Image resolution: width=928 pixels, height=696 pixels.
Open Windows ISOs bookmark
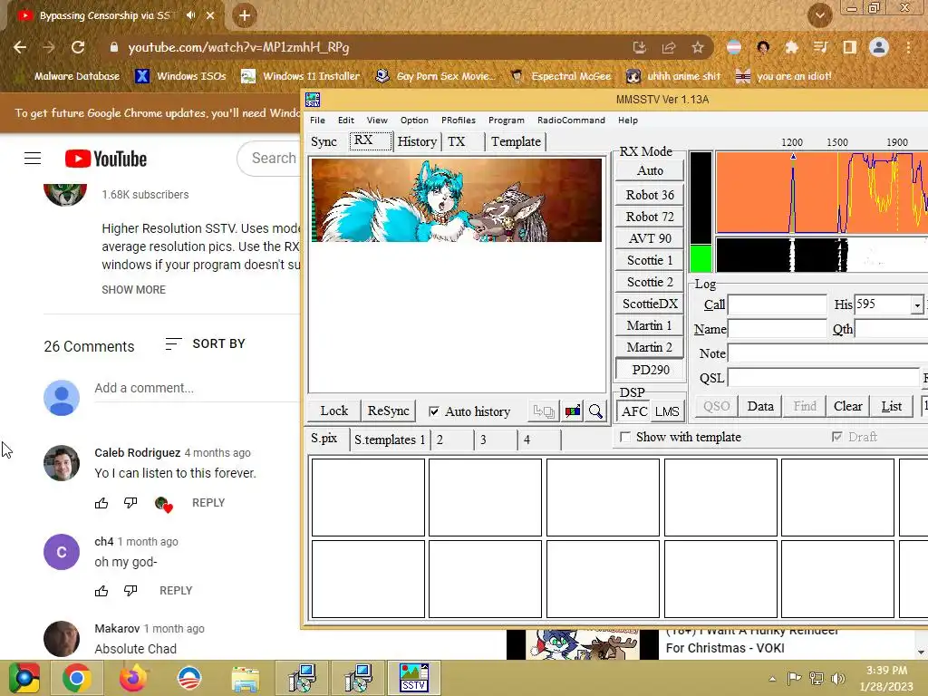[x=181, y=76]
